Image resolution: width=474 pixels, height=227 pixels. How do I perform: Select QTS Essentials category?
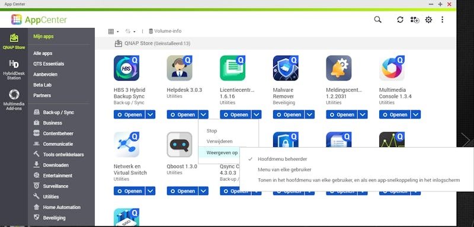[49, 64]
